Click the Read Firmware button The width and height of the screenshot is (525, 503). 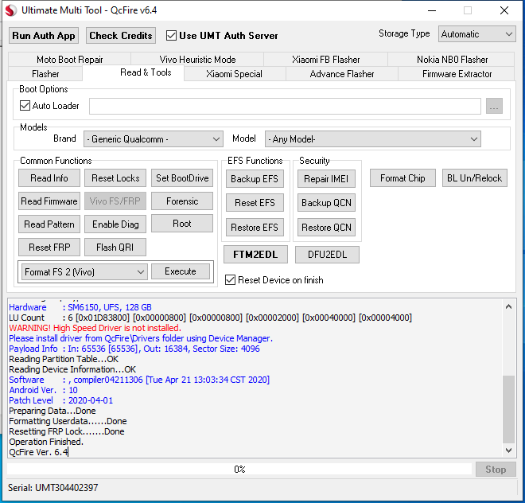click(49, 201)
